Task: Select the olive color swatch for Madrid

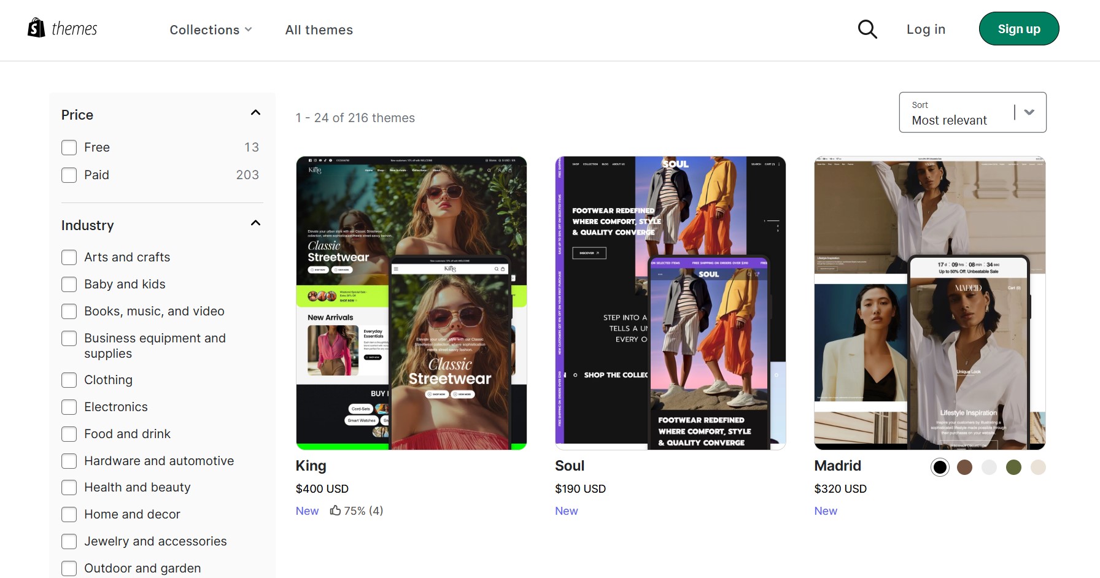Action: pyautogui.click(x=1014, y=467)
